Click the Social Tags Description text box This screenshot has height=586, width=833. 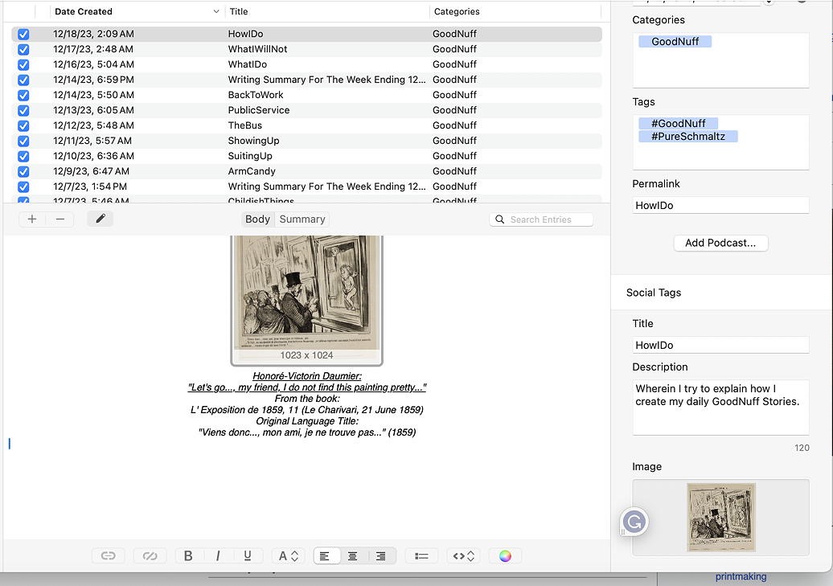720,408
